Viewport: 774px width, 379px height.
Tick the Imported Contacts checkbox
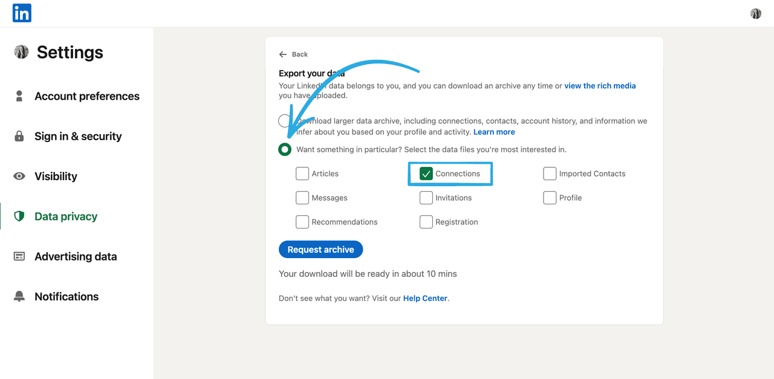[x=550, y=173]
